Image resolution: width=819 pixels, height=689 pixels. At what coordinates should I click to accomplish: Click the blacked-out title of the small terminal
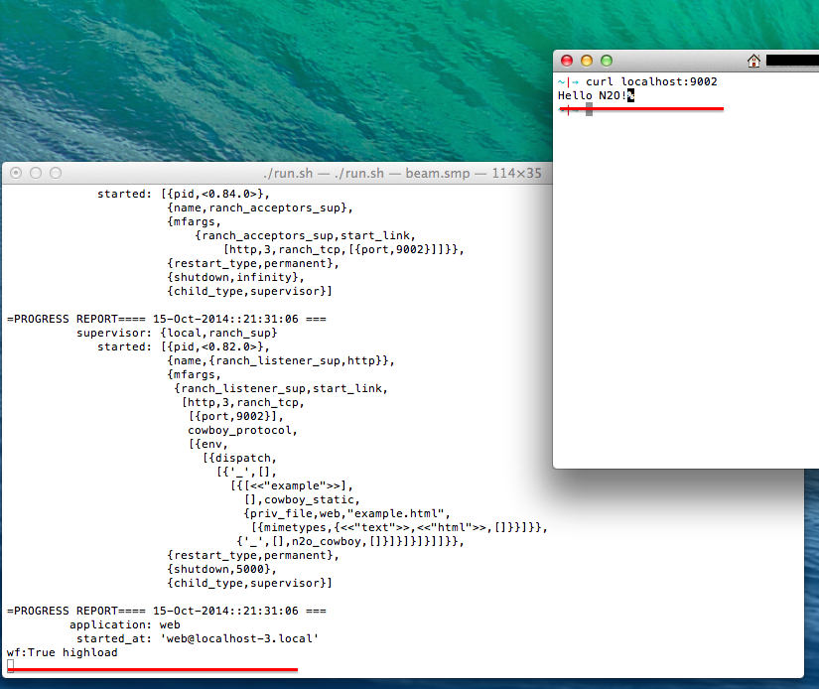[x=791, y=62]
